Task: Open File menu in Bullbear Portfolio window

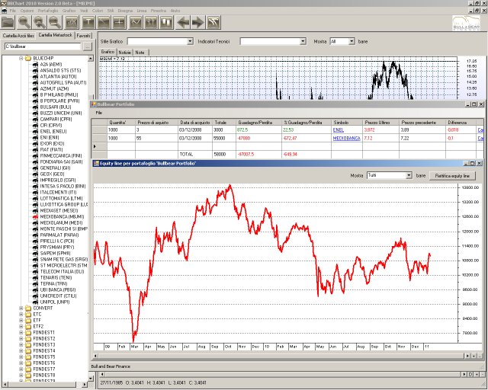Action: pyautogui.click(x=98, y=113)
